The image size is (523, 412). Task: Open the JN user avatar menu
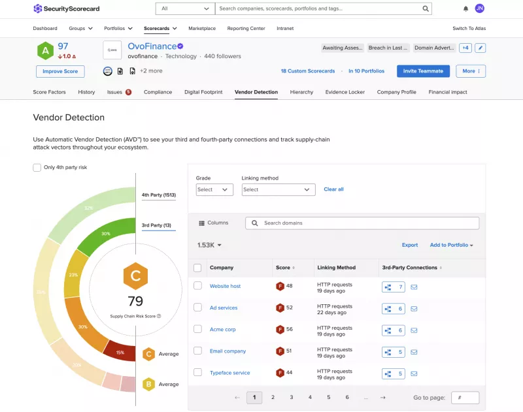[x=480, y=8]
